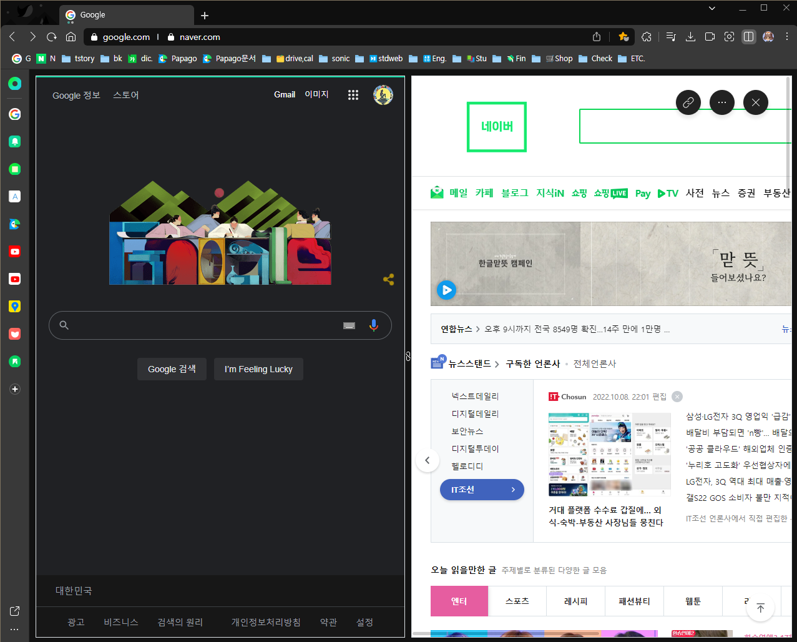The image size is (797, 642).
Task: Click the Google doodle image
Action: pos(220,232)
